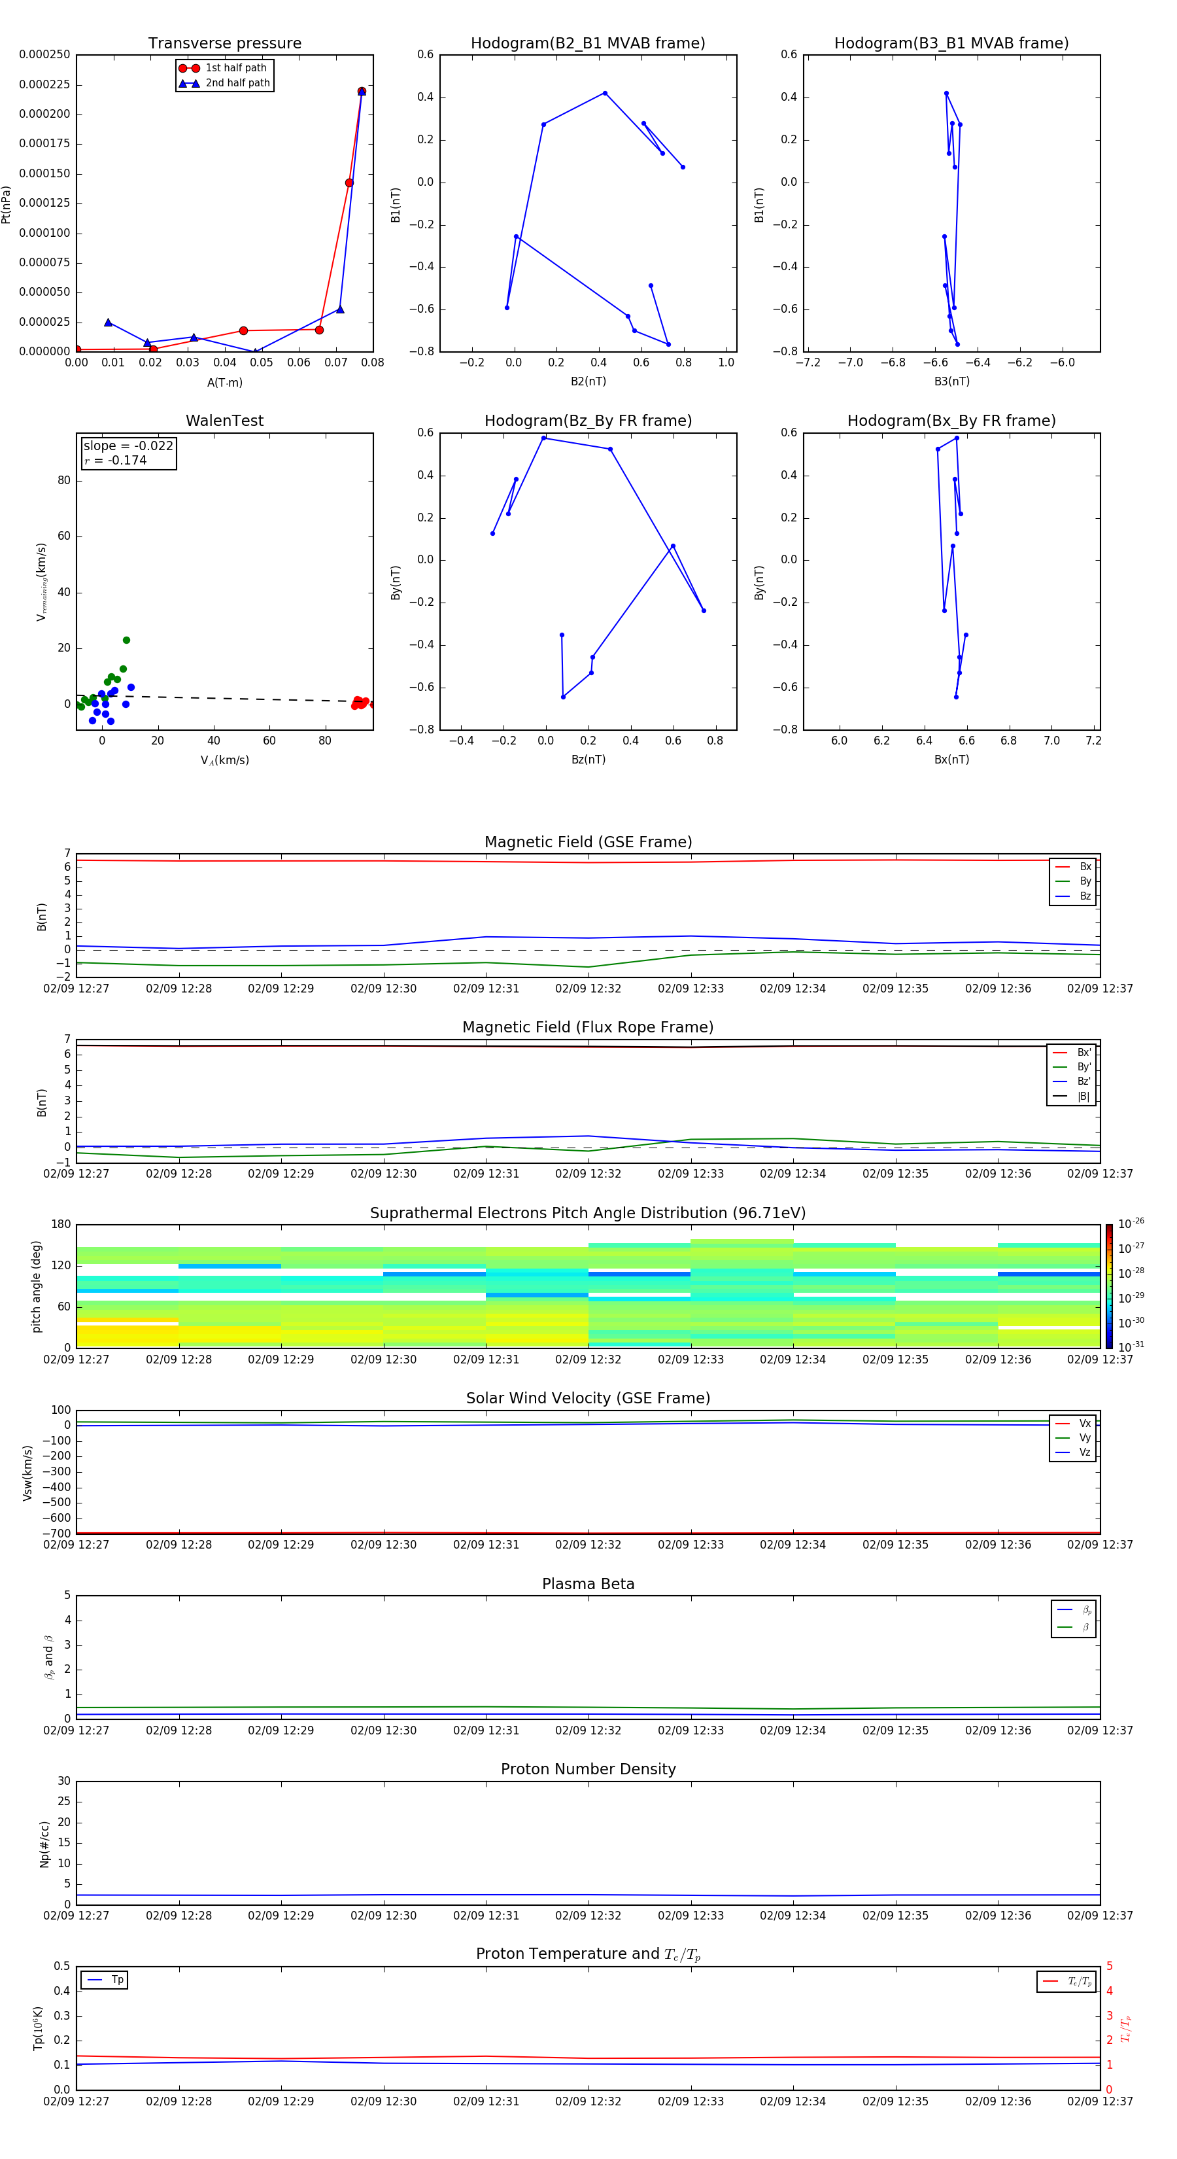This screenshot has width=1177, height=2159.
Task: Select the 'Te/Tp' legend entry box
Action: (x=1066, y=1981)
